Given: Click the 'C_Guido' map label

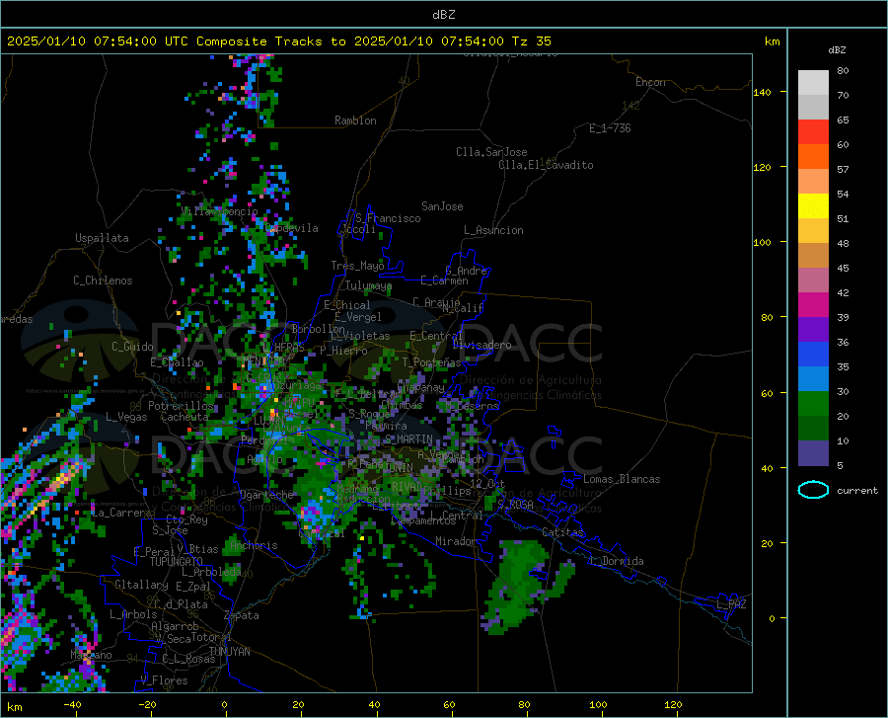Looking at the screenshot, I should (132, 347).
